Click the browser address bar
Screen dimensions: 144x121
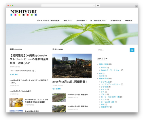pyautogui.click(x=68, y=6)
